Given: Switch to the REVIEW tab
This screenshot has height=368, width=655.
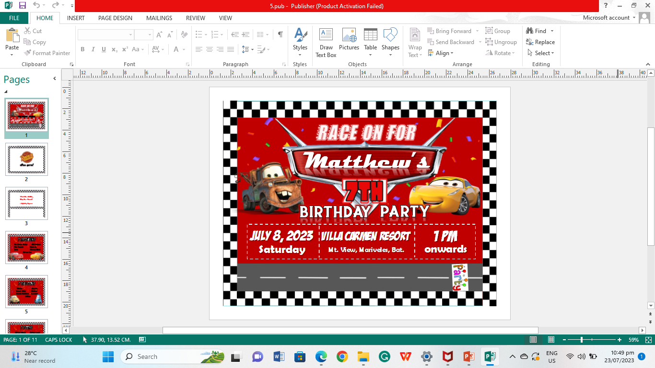Looking at the screenshot, I should click(x=196, y=18).
